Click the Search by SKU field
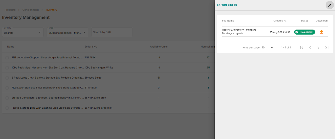The image size is (335, 139). coord(112,32)
